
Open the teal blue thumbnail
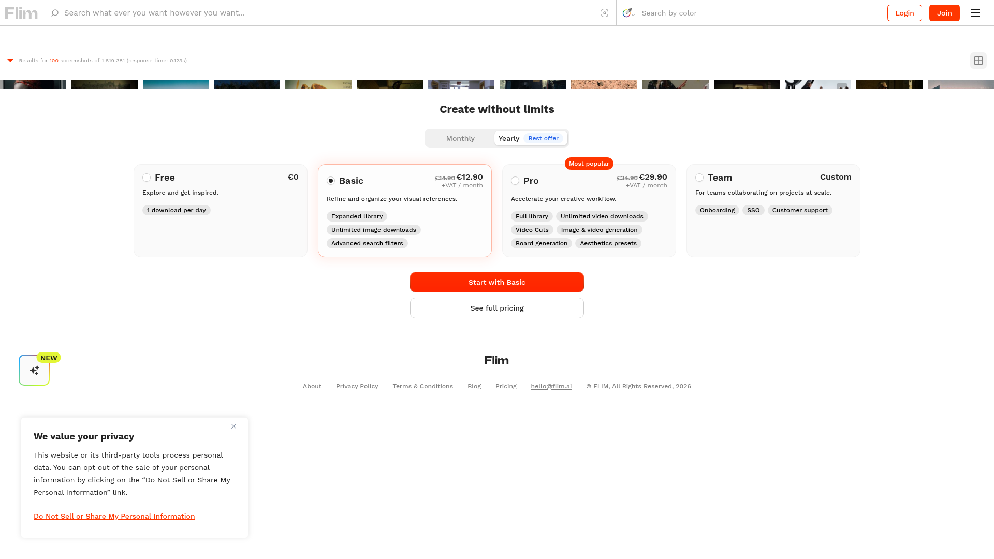point(176,84)
